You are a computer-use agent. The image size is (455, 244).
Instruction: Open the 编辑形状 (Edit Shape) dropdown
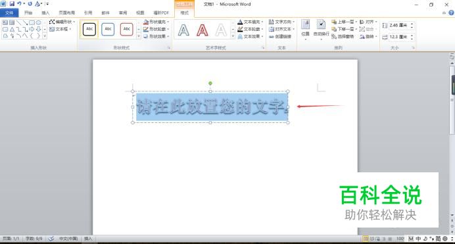[62, 22]
